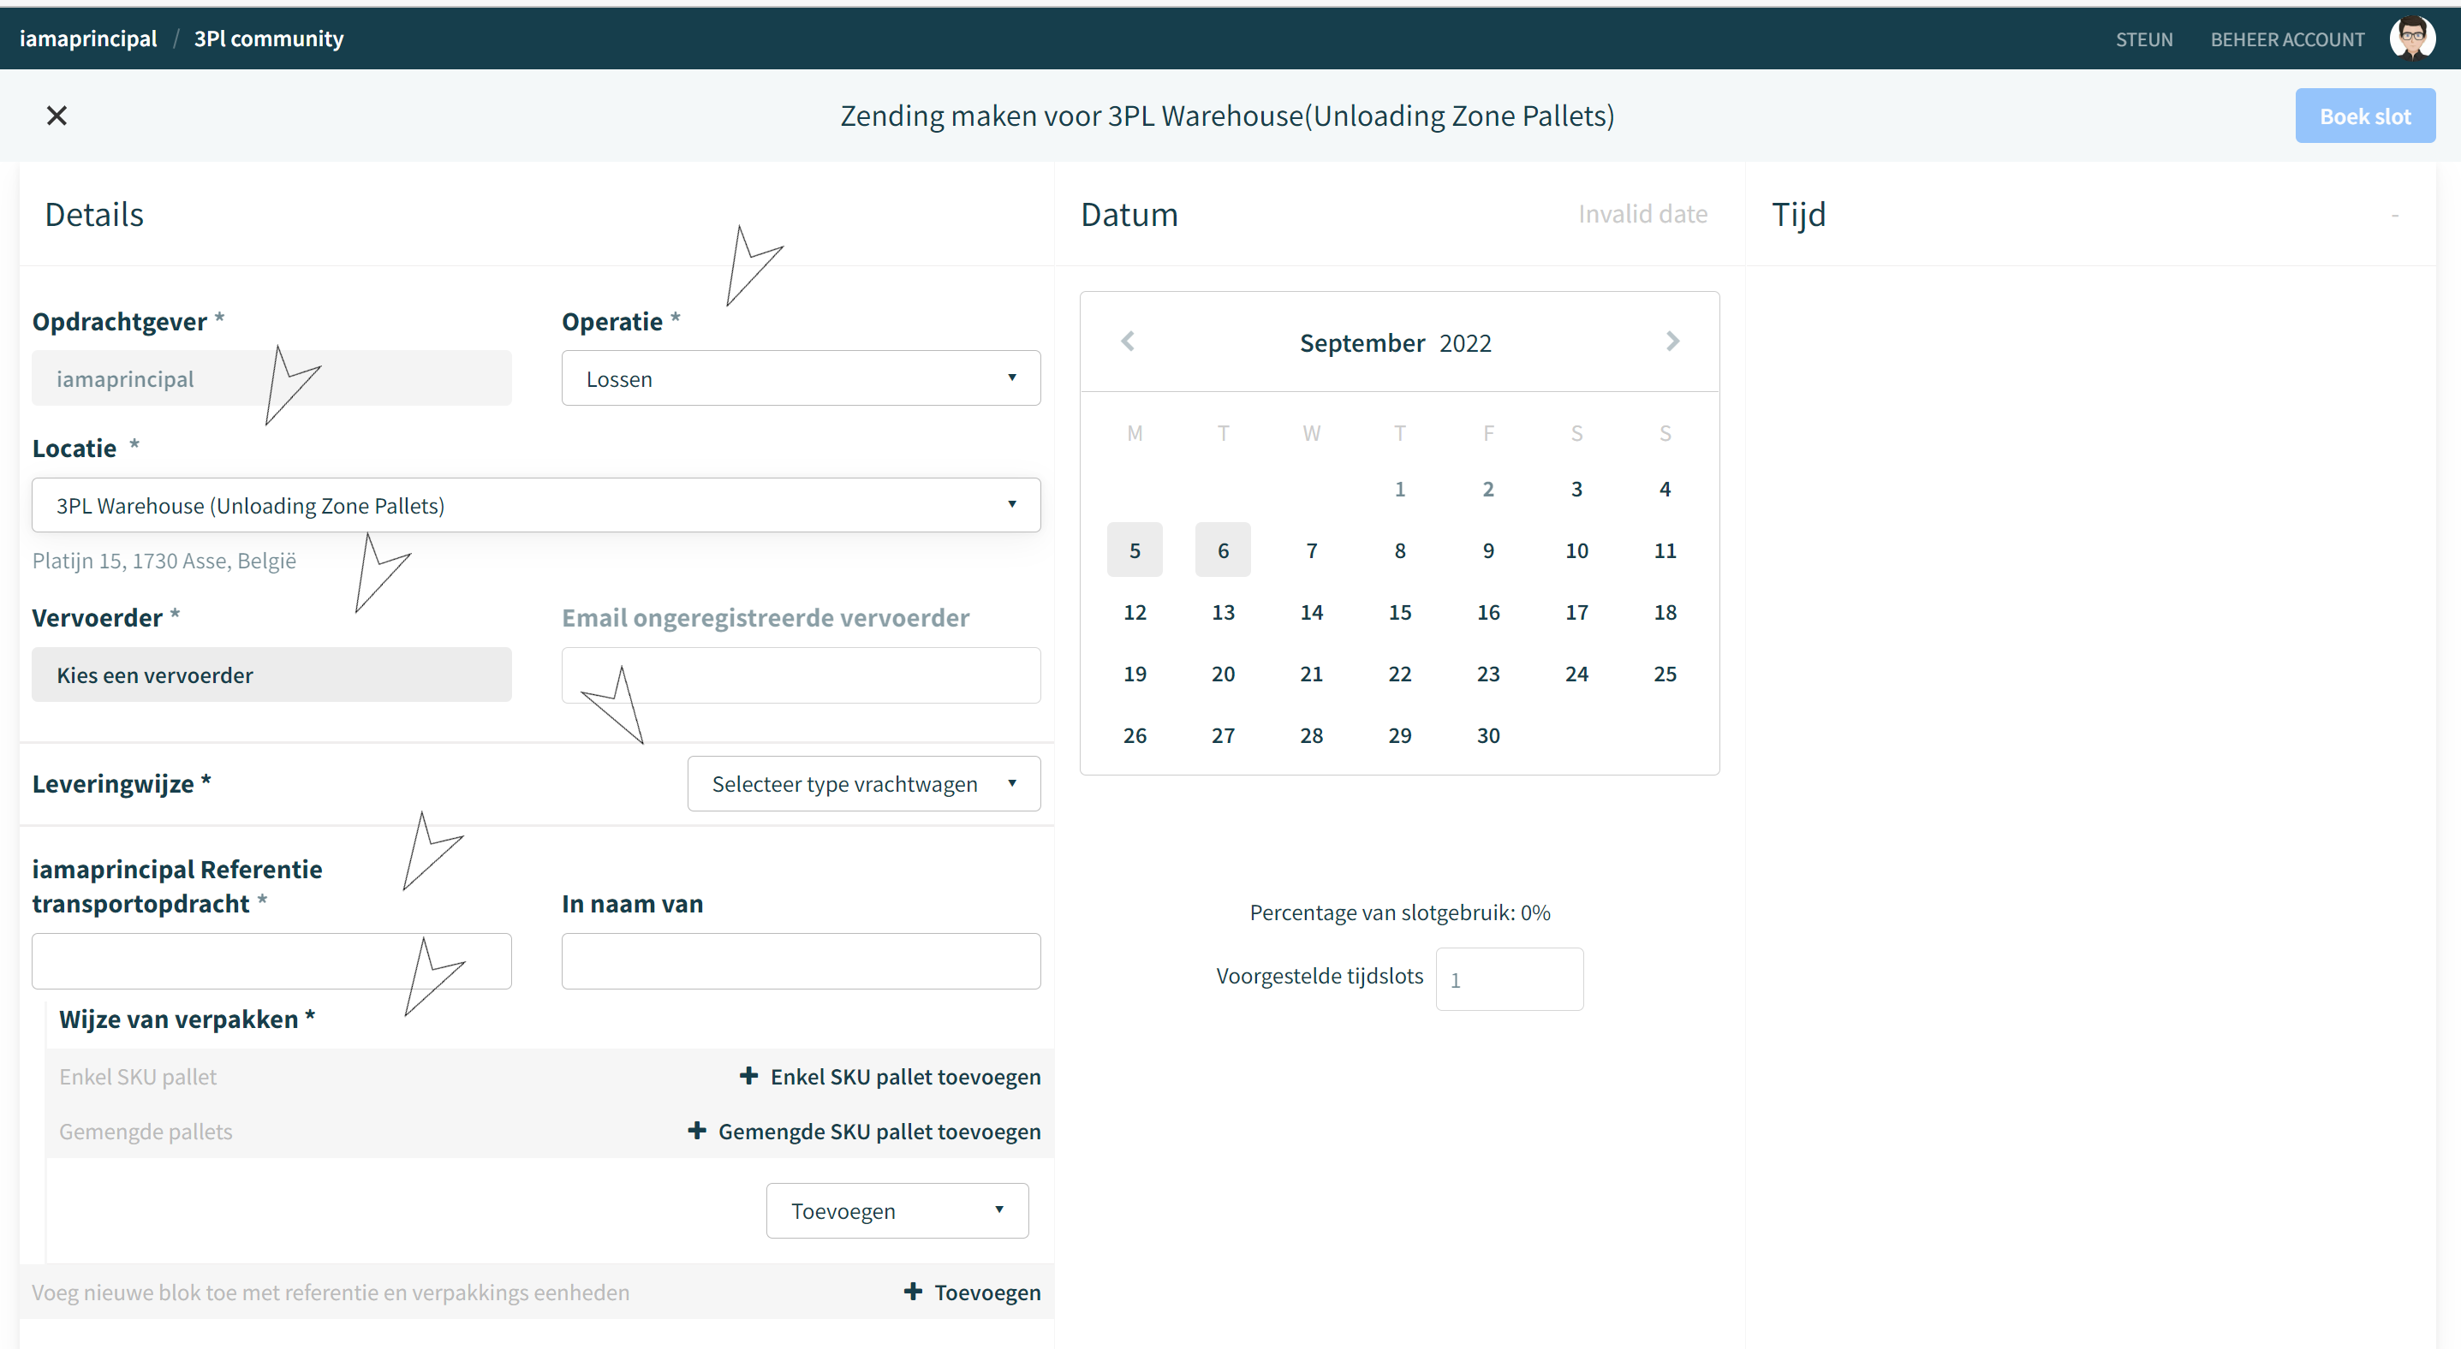2461x1349 pixels.
Task: Select September 15 in the calendar
Action: pos(1399,612)
